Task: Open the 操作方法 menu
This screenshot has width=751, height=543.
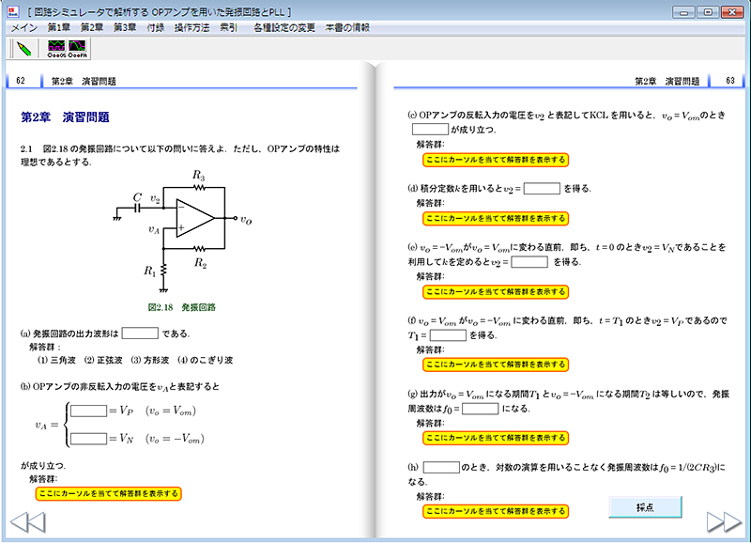Action: pos(192,28)
